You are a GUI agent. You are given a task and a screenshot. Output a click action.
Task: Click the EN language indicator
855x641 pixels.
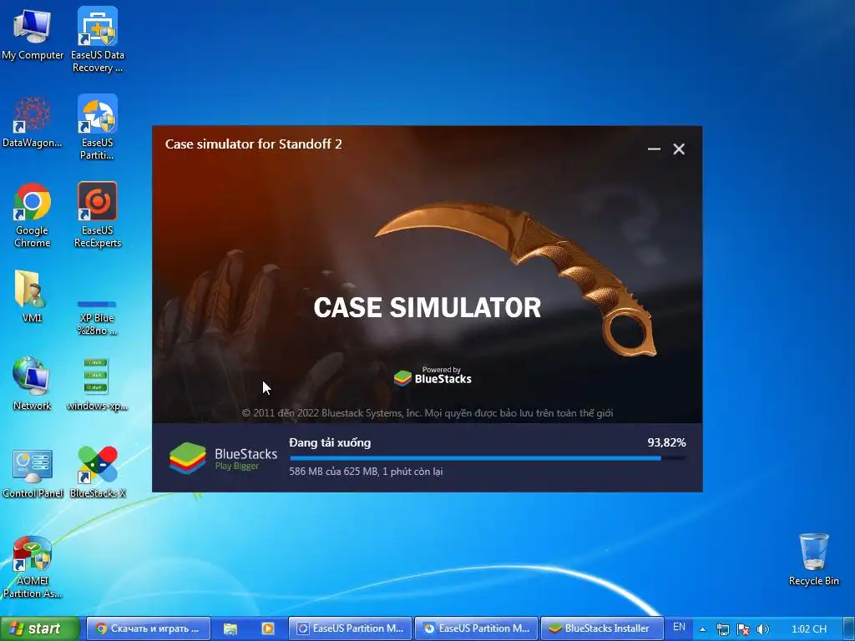679,628
